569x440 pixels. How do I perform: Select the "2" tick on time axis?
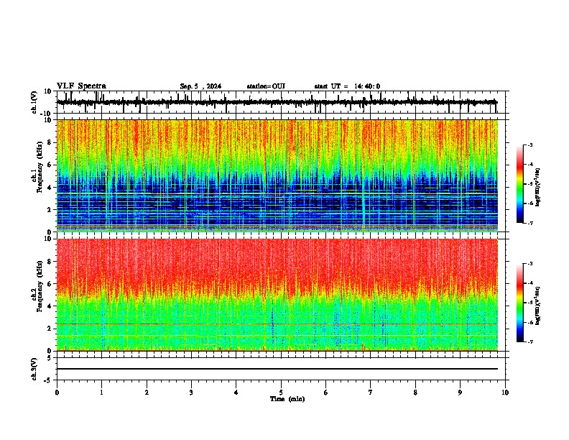[147, 393]
